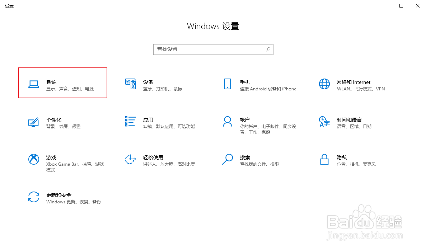Image resolution: width=426 pixels, height=250 pixels.
Task: Open the 应用 list icon
Action: [x=130, y=121]
